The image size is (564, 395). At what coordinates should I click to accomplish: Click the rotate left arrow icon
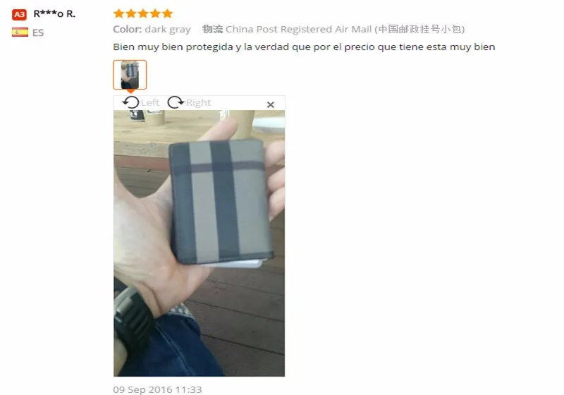click(x=130, y=102)
